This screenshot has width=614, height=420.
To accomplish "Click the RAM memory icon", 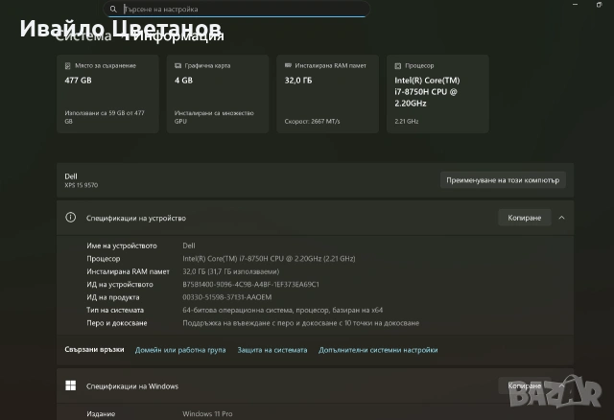I will pyautogui.click(x=288, y=66).
